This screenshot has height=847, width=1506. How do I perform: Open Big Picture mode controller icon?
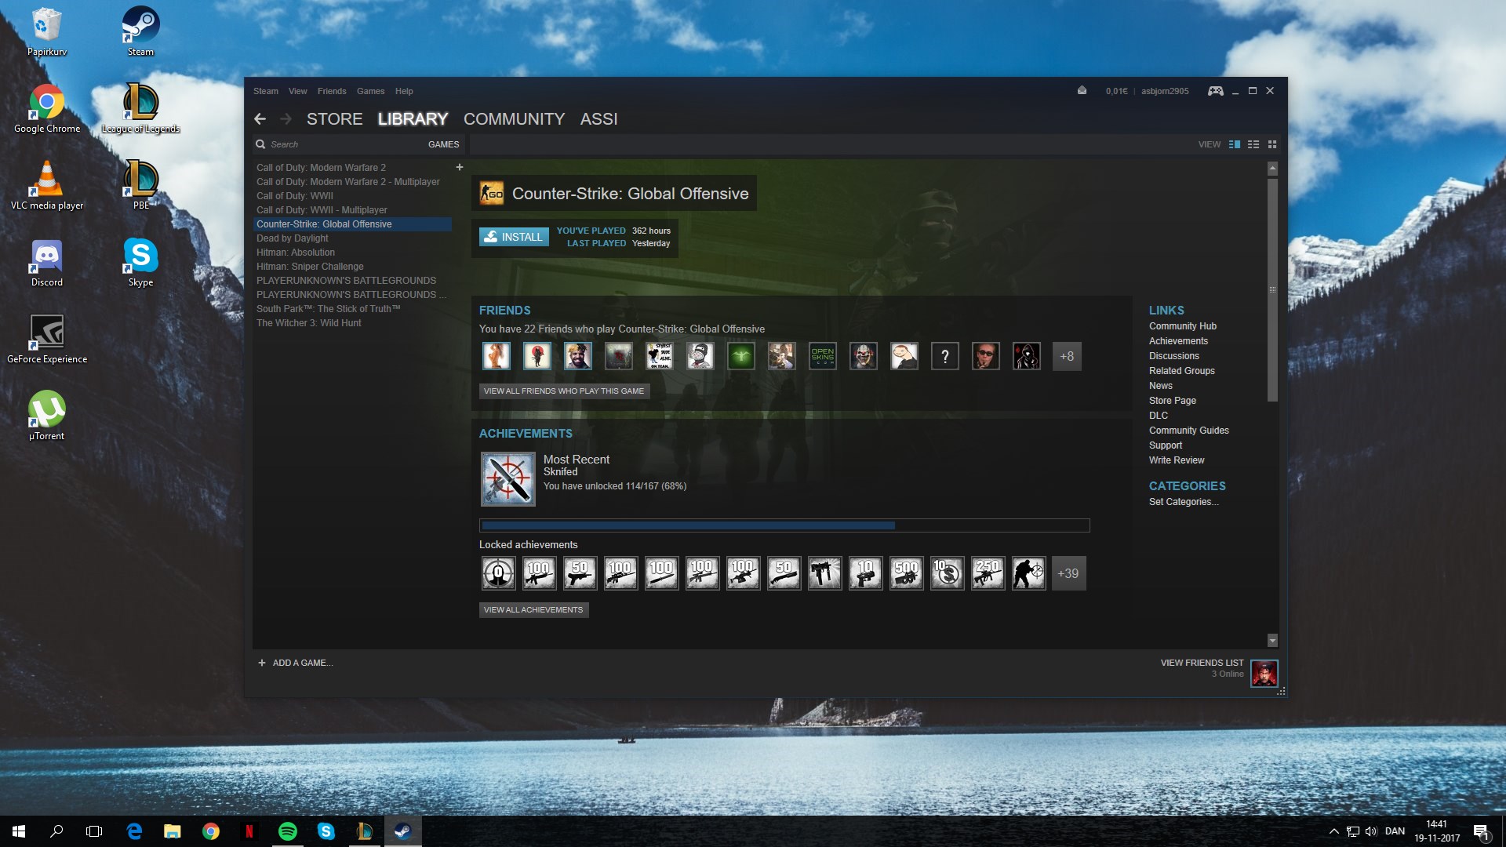click(1215, 91)
